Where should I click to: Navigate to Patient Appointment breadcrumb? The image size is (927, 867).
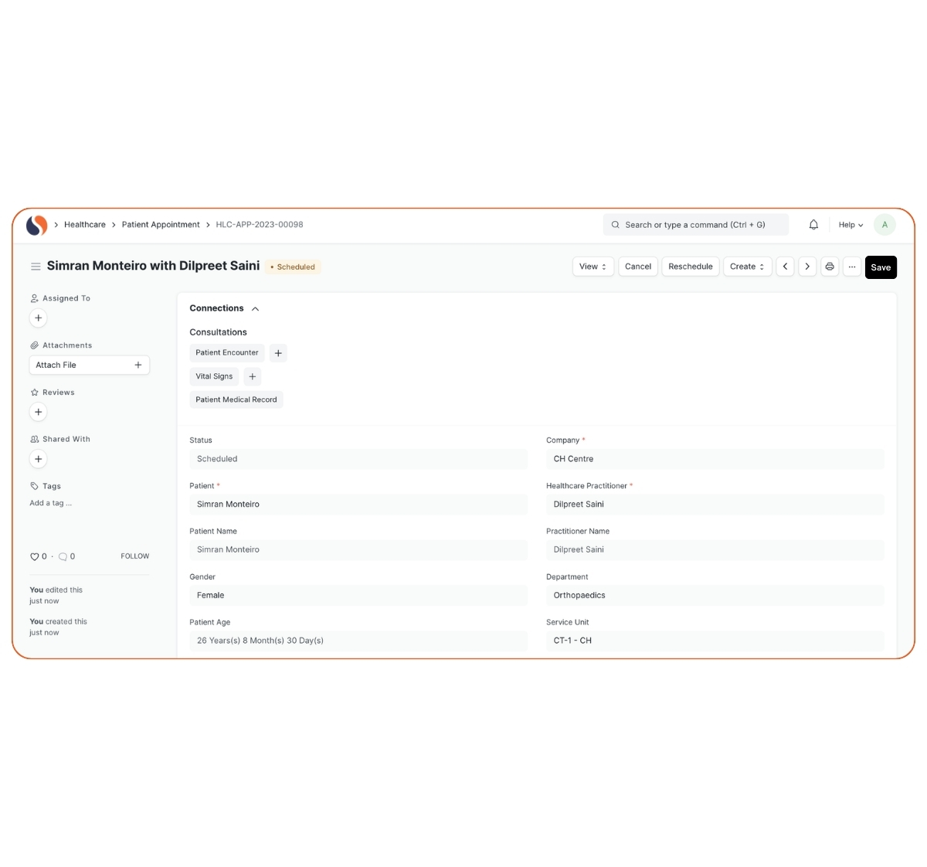(161, 225)
